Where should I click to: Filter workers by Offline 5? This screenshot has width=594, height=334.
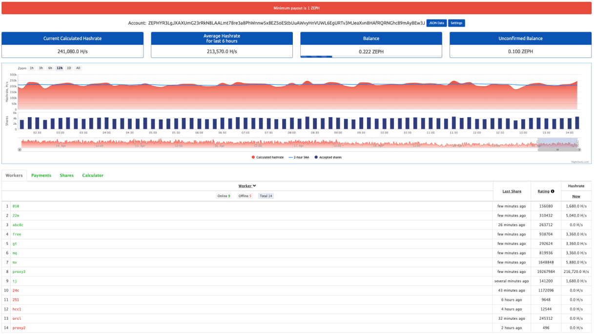(x=245, y=196)
